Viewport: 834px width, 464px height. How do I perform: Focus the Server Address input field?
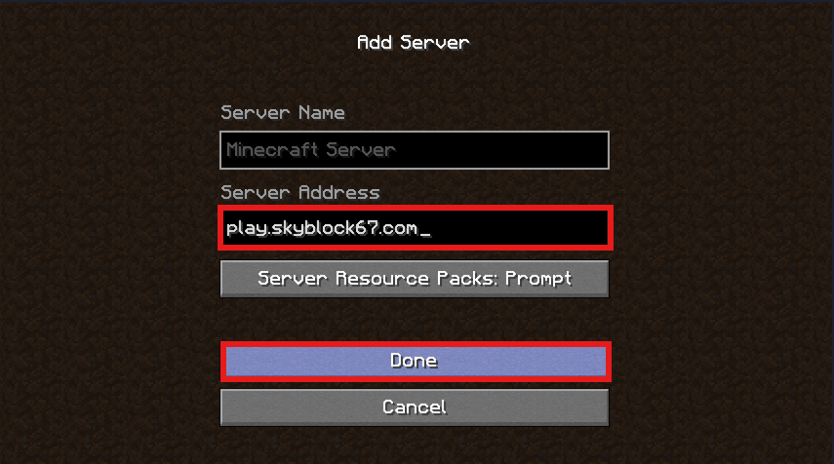click(416, 227)
